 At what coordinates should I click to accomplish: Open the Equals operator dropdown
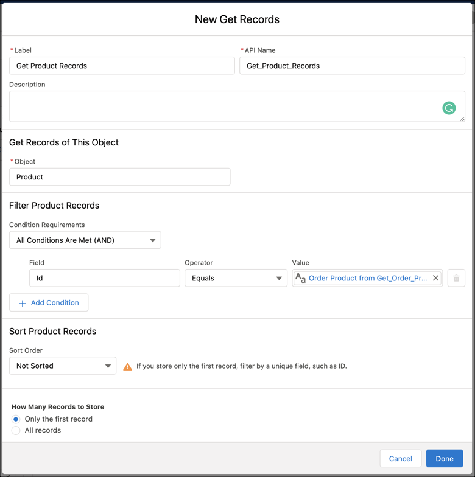point(236,277)
